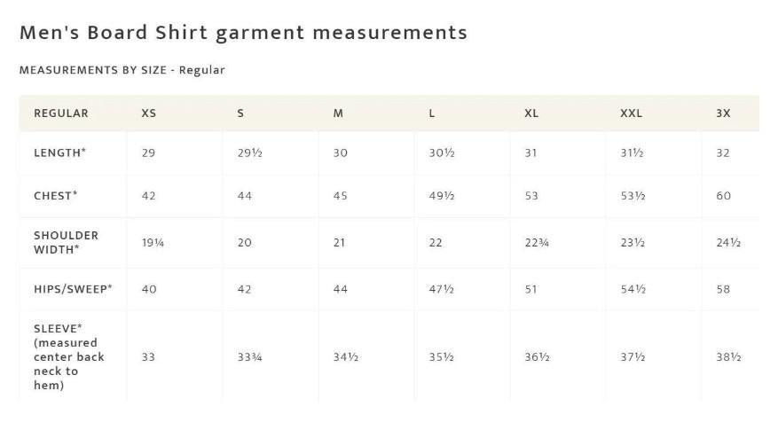
Task: Select the chest value for size L
Action: [442, 196]
